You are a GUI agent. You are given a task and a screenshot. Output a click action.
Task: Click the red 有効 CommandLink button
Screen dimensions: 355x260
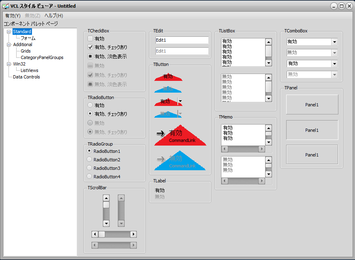click(x=180, y=135)
